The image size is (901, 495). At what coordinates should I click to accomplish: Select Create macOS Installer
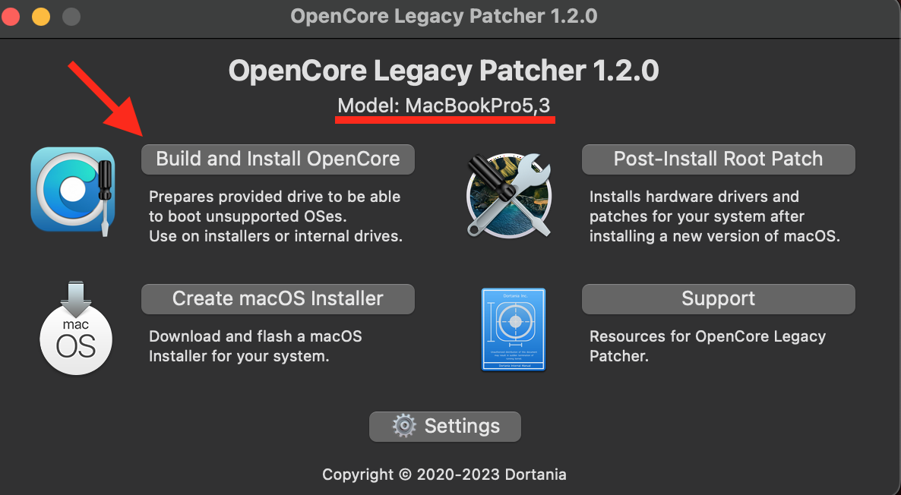point(277,298)
